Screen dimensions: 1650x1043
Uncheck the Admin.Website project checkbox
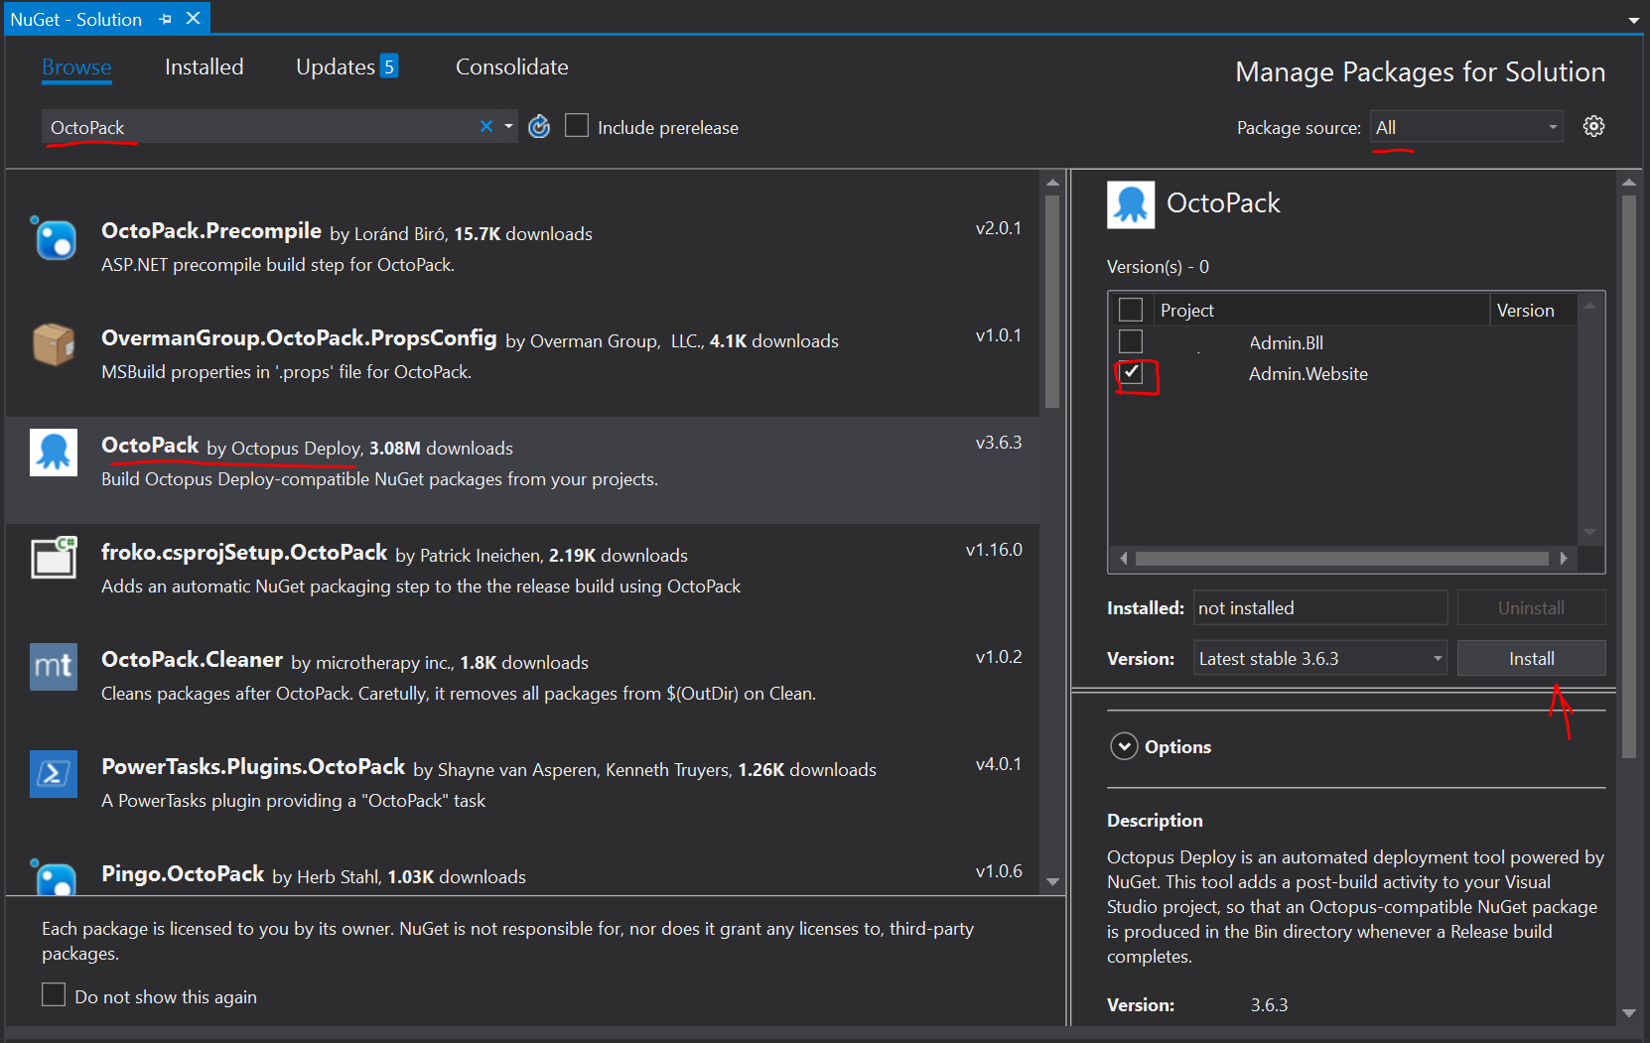[x=1131, y=373]
